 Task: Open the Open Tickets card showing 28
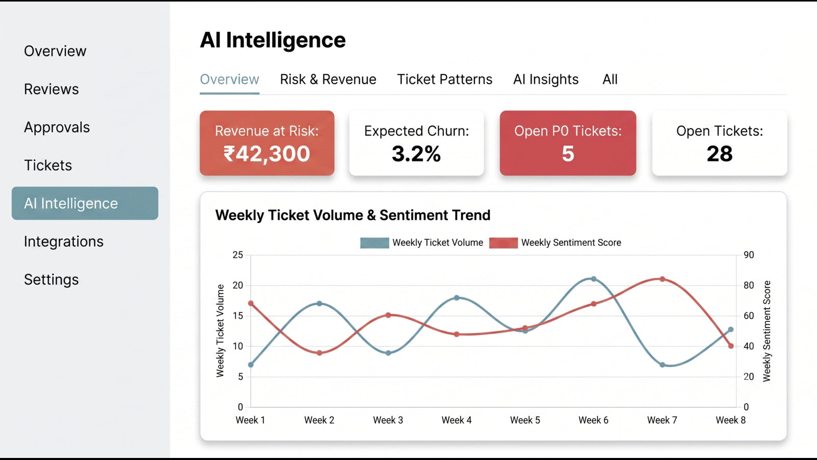coord(719,143)
